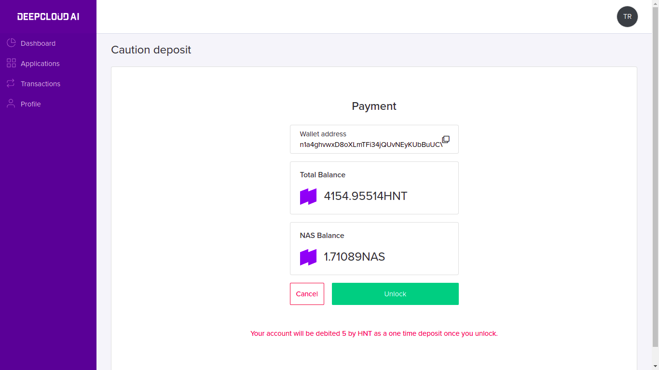Image resolution: width=659 pixels, height=370 pixels.
Task: Click the purple NAS token icon
Action: click(x=308, y=257)
